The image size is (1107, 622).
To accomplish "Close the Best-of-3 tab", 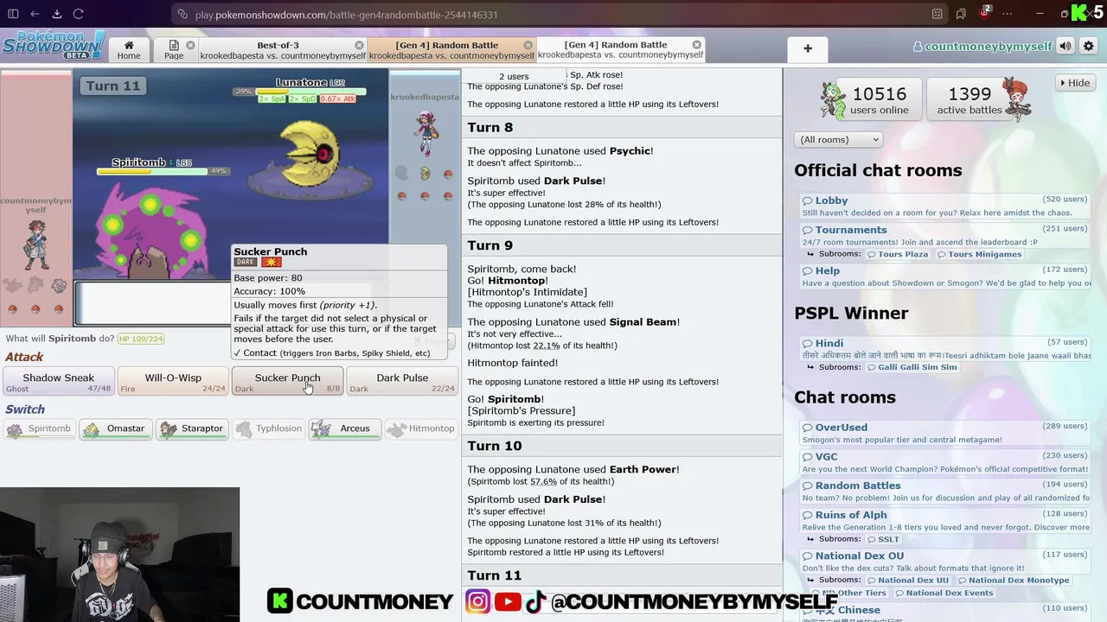I will tap(359, 45).
